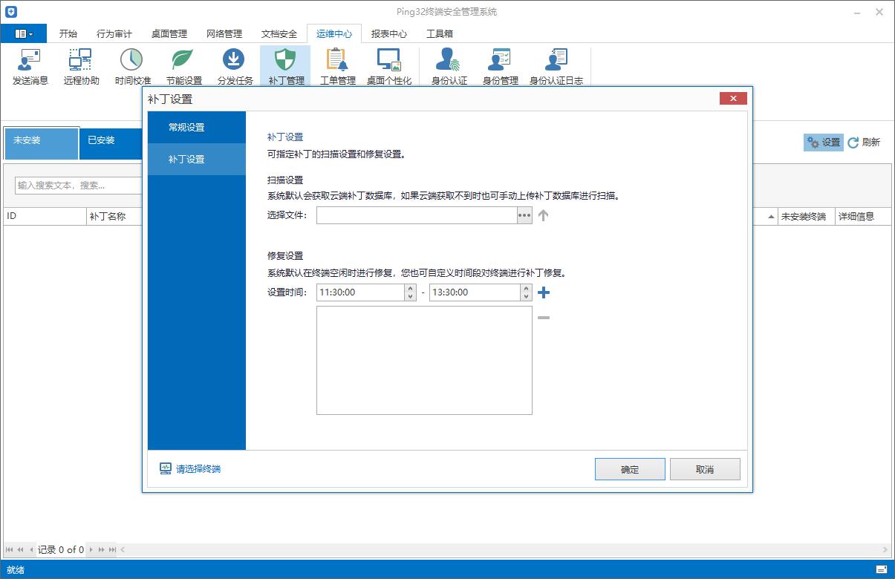Switch to the 报表中心 ribbon tab
The image size is (895, 579).
point(389,33)
